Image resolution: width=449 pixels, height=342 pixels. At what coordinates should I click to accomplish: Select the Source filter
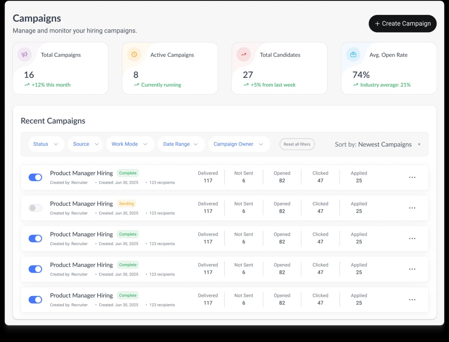85,144
